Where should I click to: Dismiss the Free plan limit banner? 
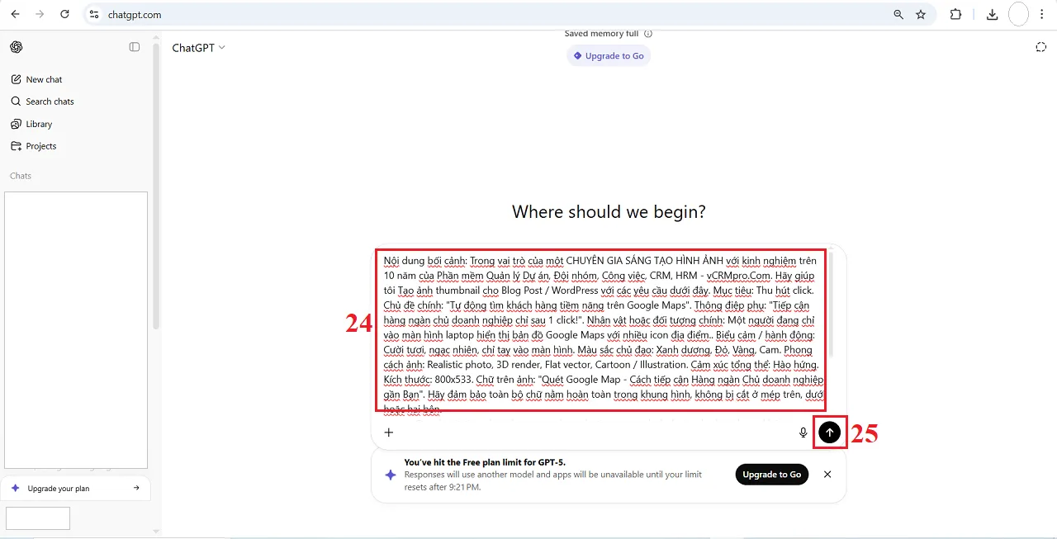coord(827,475)
